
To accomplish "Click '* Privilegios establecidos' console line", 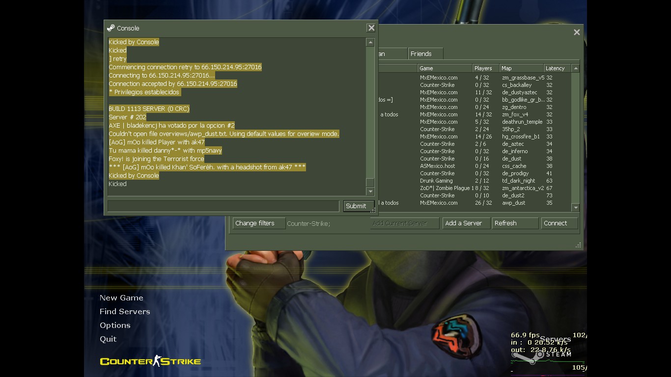I will click(x=144, y=92).
